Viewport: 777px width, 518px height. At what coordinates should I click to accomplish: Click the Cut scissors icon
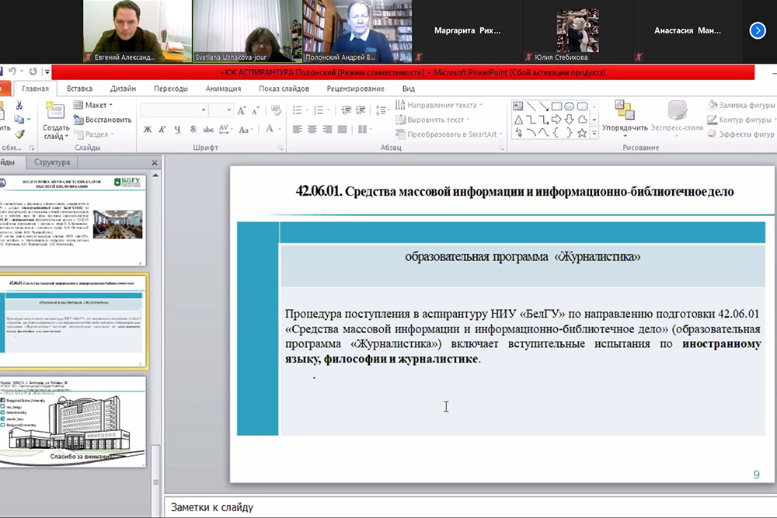click(19, 106)
